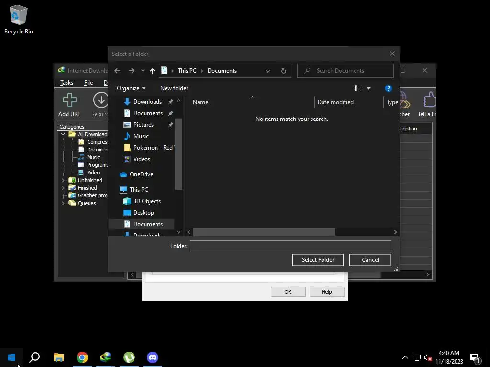Select This PC in navigation pane
The image size is (490, 367).
(139, 189)
